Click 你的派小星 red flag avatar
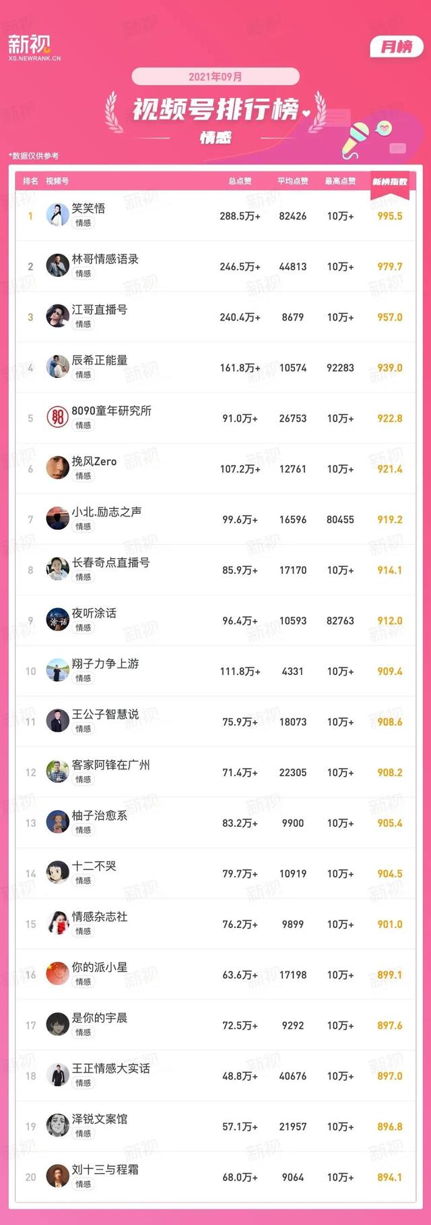Screen dimensions: 431x1225 point(58,975)
